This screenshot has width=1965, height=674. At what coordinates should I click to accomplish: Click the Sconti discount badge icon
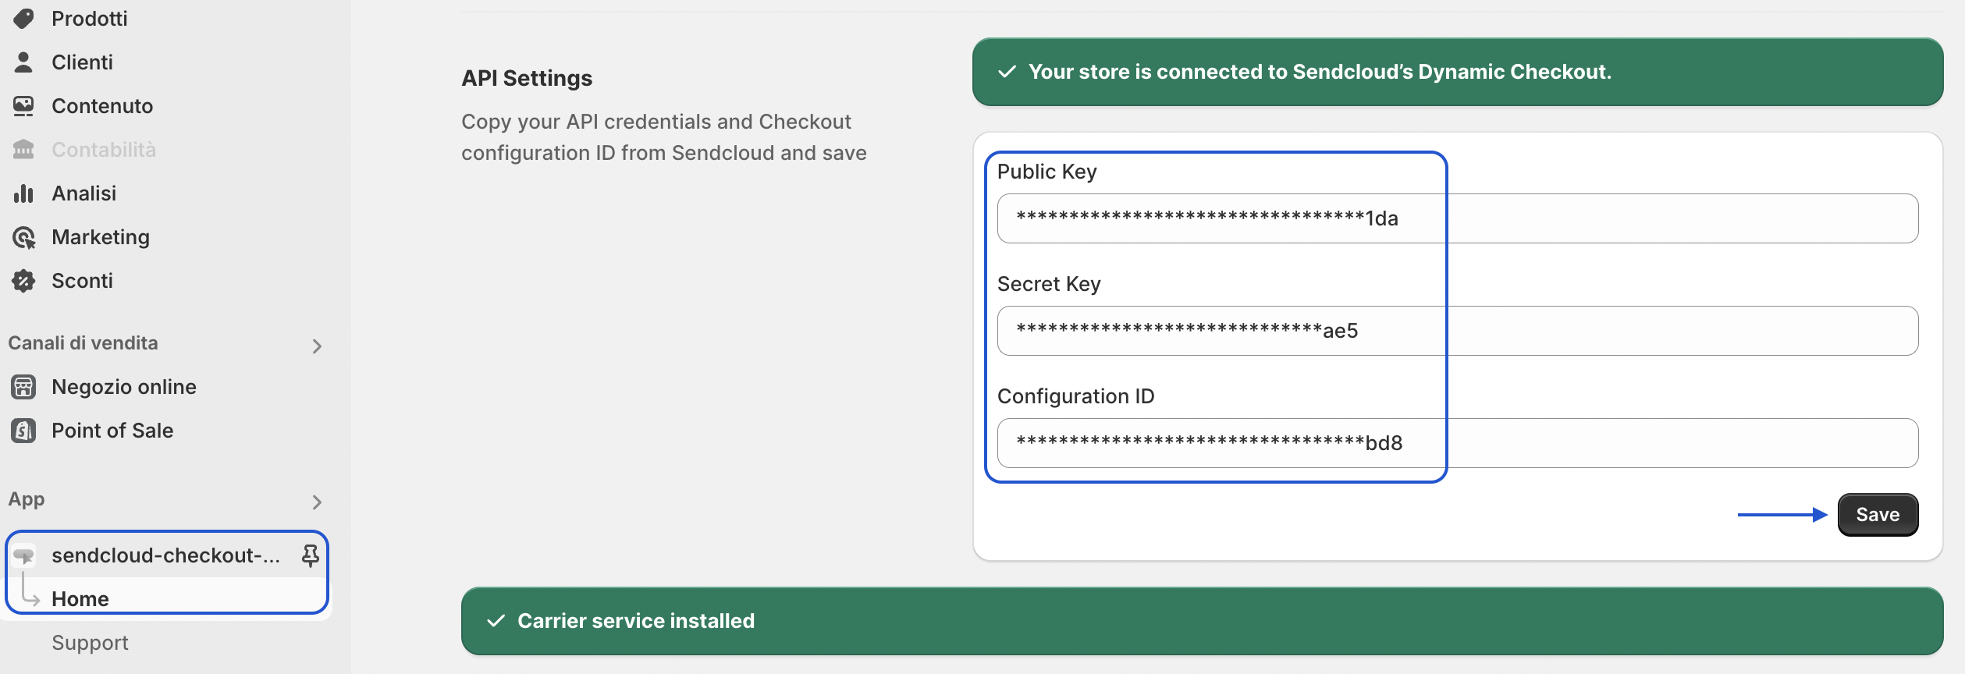(x=23, y=281)
